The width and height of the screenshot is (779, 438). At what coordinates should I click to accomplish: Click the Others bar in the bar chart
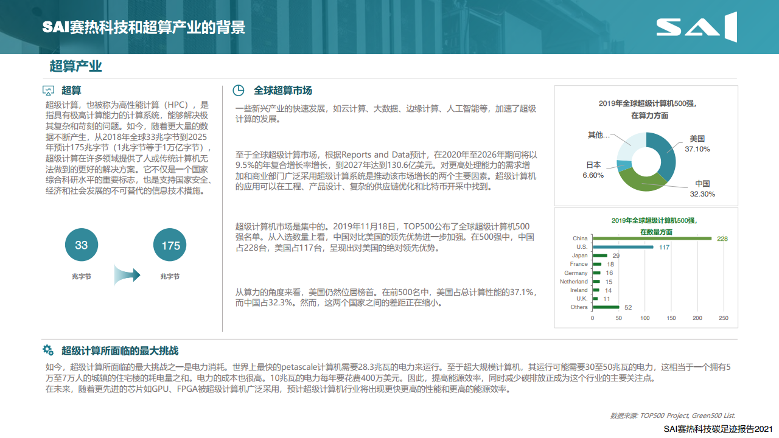coord(606,307)
